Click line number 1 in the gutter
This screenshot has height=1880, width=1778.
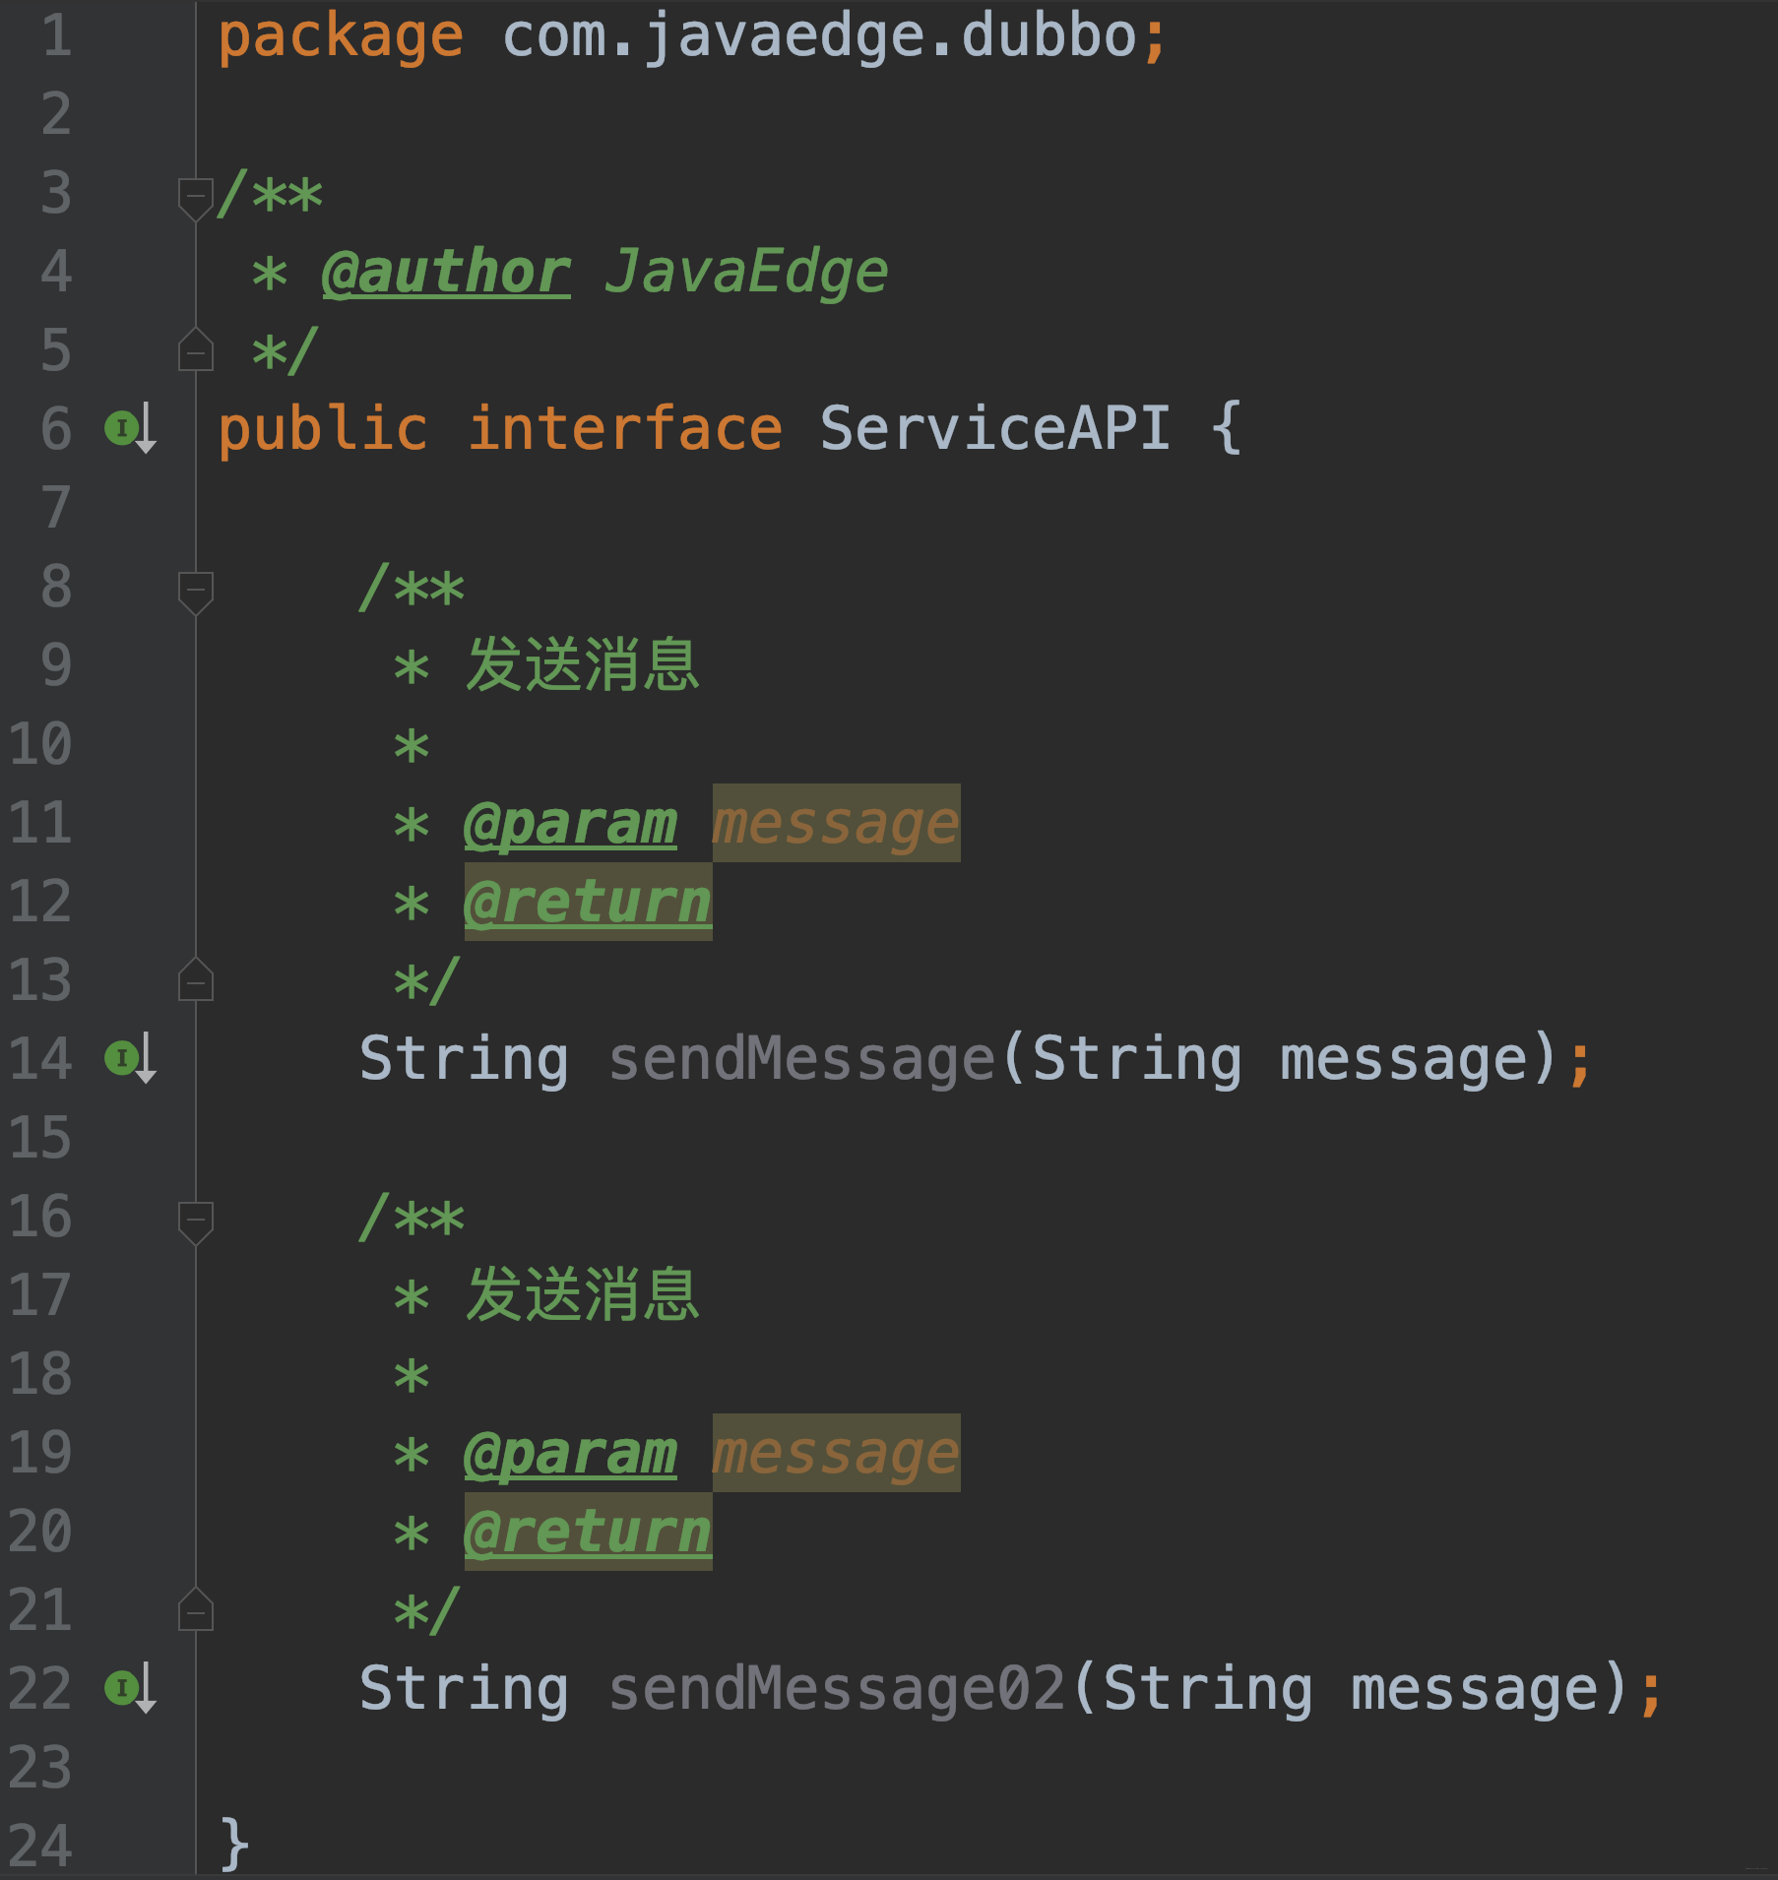[x=56, y=35]
